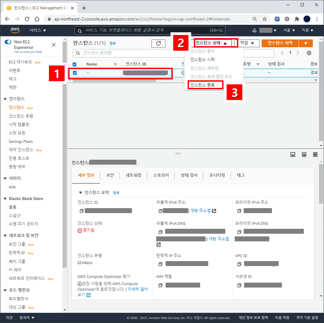Open 키 페어 in sidebar
The image size is (324, 323).
15,270
